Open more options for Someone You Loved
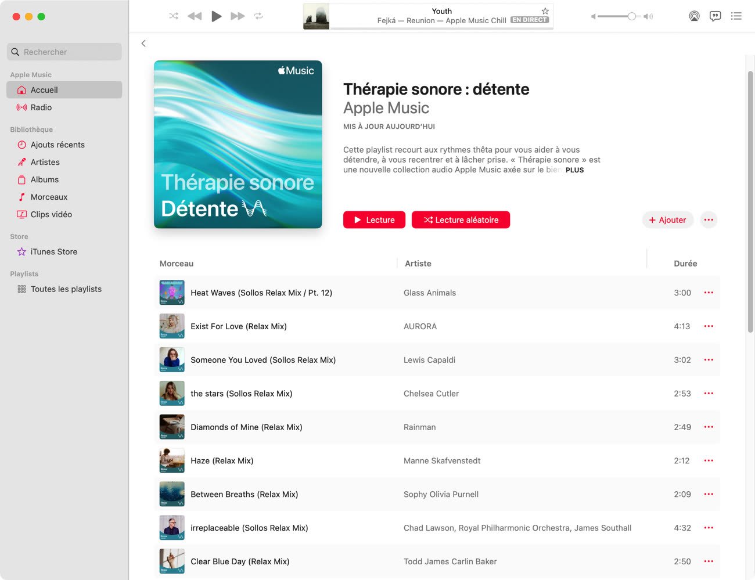The image size is (755, 580). (709, 360)
